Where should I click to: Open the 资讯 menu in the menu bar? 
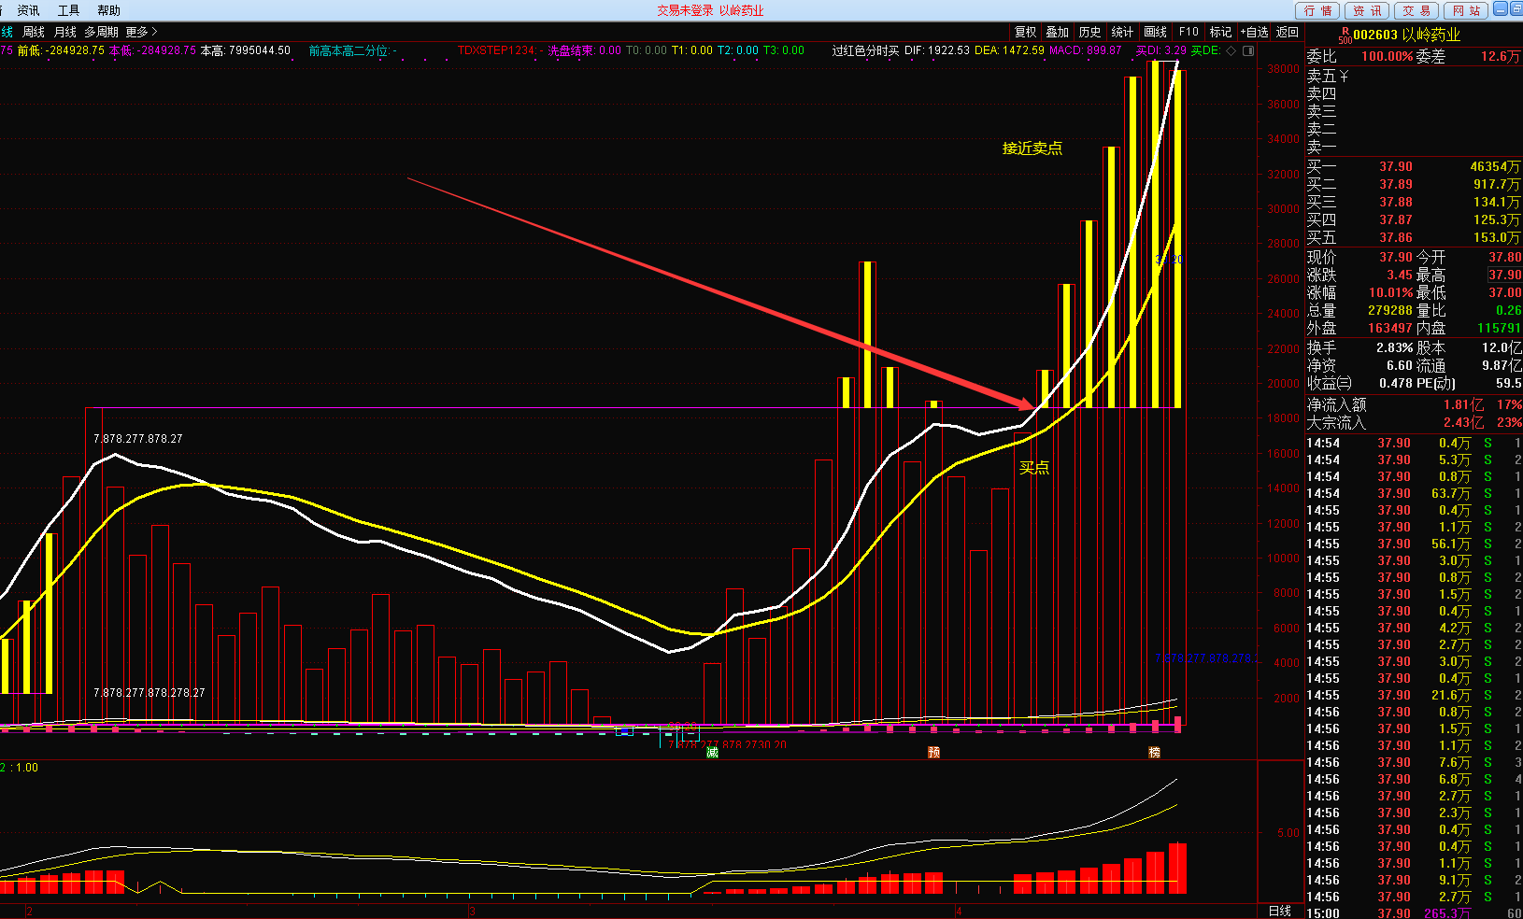click(x=28, y=10)
